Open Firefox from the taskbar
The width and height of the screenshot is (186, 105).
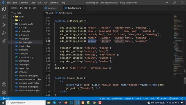pyautogui.click(x=66, y=103)
